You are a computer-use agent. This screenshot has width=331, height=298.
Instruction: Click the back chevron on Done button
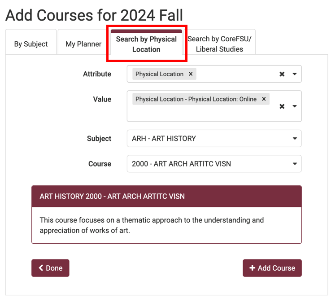point(41,268)
